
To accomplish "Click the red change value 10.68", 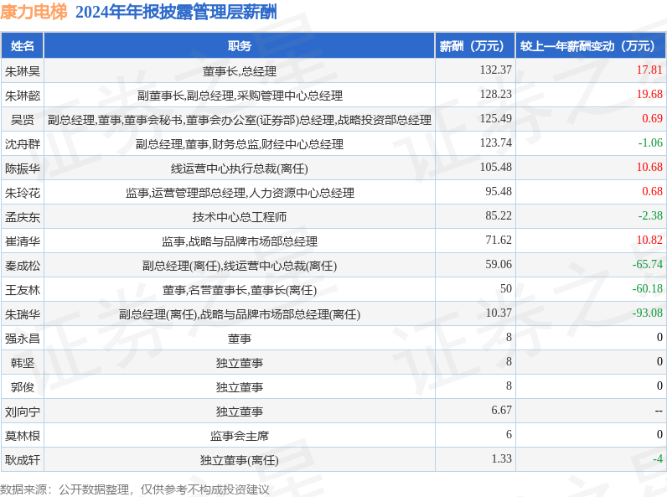I will point(649,167).
